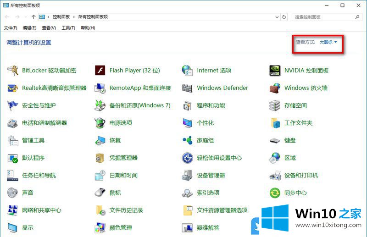This screenshot has width=367, height=237.
Task: Open the 工具(T) menu
Action: (68, 28)
